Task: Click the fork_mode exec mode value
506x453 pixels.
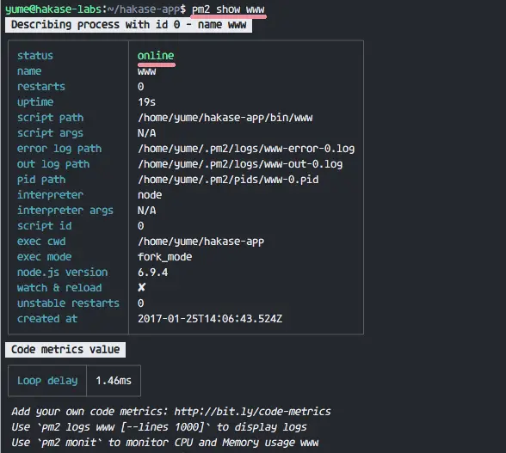Action: [165, 257]
